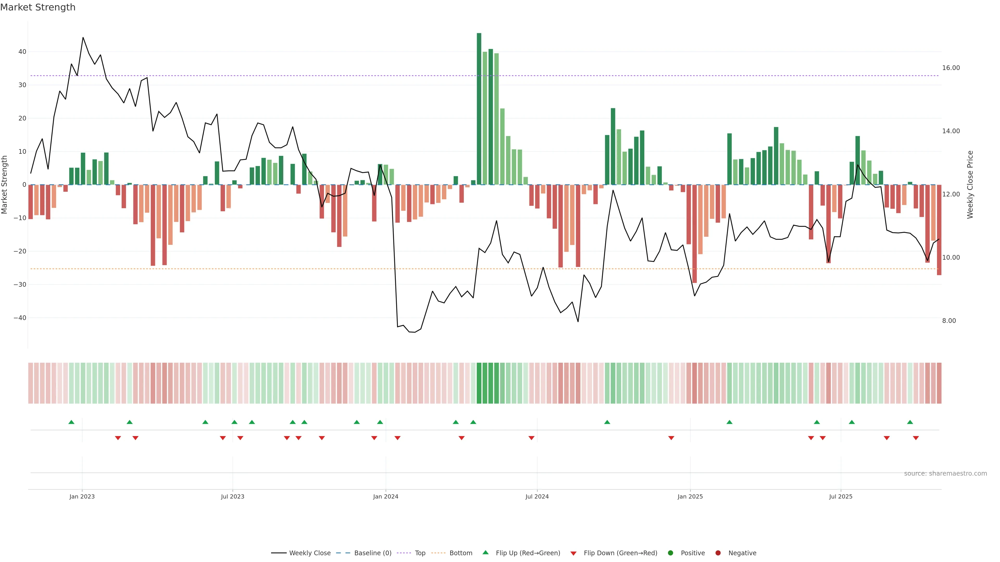This screenshot has width=1000, height=562.
Task: Click the green Positive circle in legend
Action: 670,553
